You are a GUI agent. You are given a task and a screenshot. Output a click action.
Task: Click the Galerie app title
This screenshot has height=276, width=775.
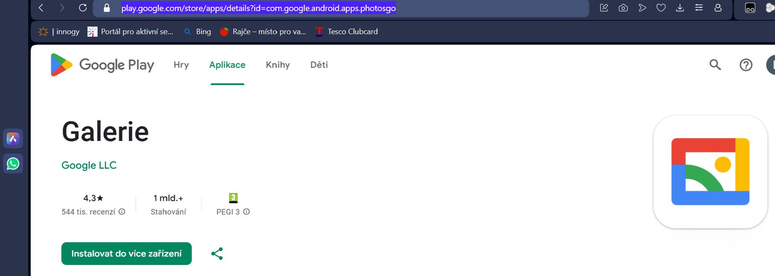coord(105,131)
